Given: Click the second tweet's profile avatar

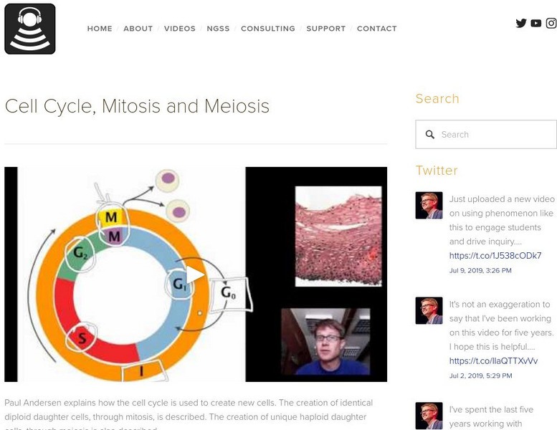Looking at the screenshot, I should [429, 310].
